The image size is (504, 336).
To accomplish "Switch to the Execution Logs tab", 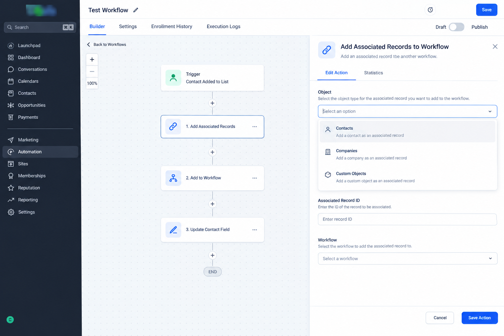I will [223, 27].
